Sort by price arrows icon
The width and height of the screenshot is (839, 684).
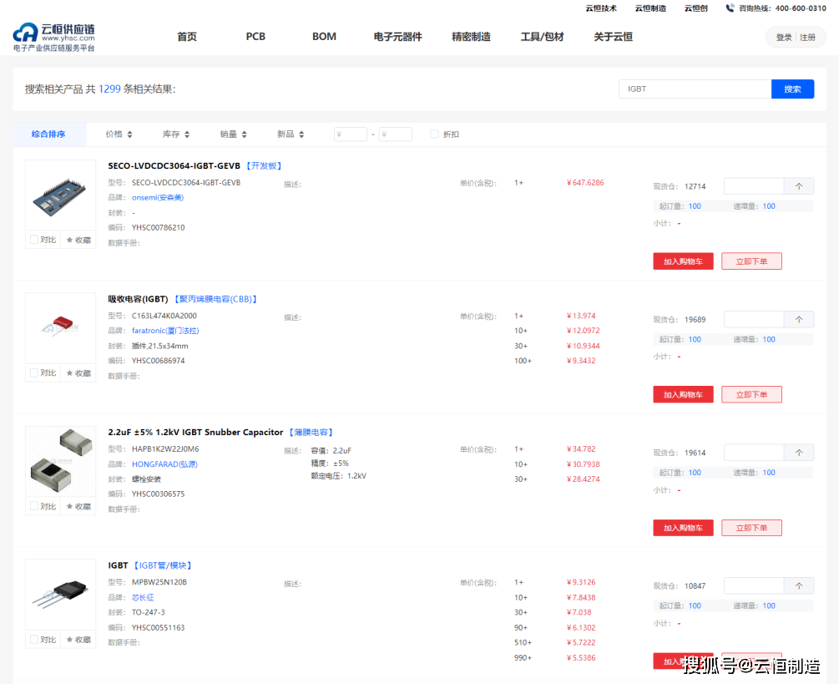pos(130,134)
